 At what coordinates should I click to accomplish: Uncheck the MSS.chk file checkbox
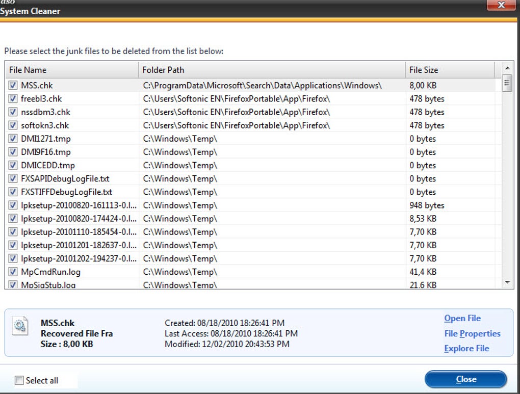[x=13, y=85]
